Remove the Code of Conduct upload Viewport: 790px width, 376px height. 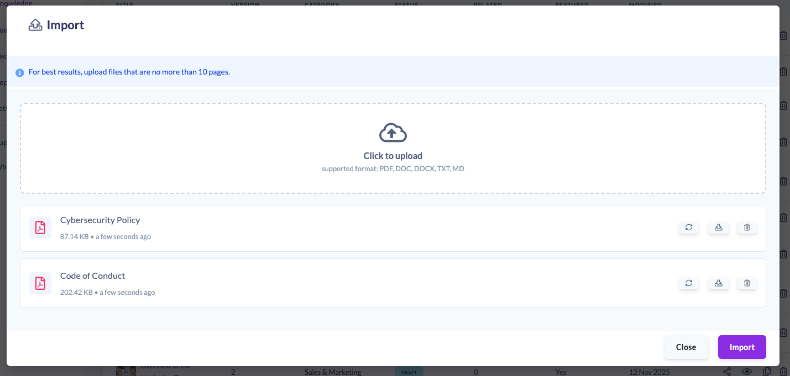point(747,283)
